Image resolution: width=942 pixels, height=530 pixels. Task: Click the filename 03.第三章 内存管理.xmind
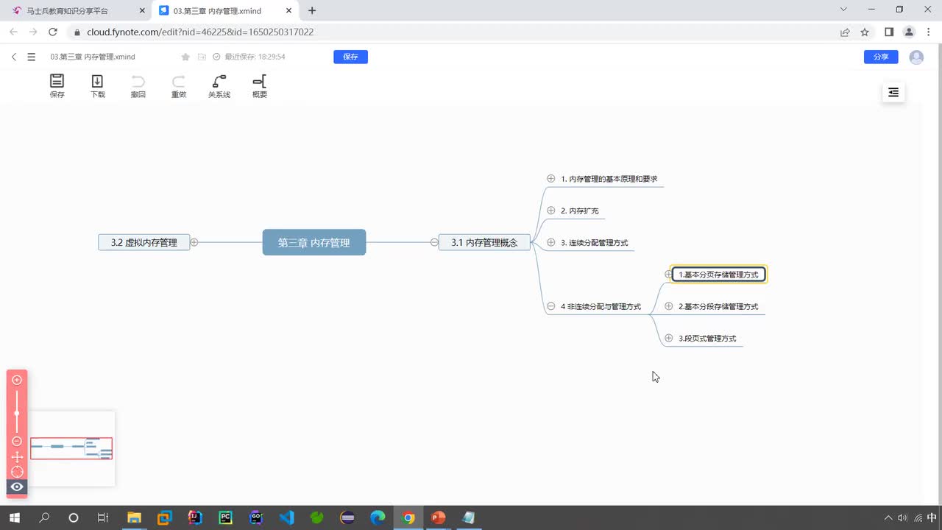coord(93,57)
